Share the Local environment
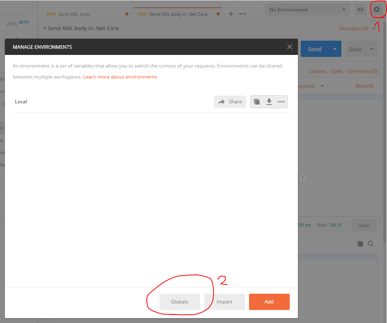 (230, 102)
